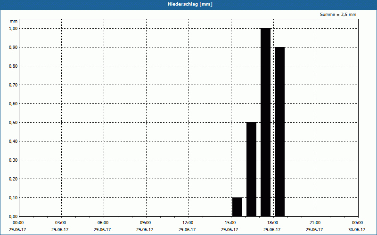Screen dimensions: 377x235
Task: Click the 0,10 y-axis value
Action: coord(13,197)
